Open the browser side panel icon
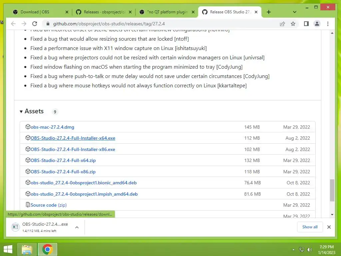This screenshot has width=341, height=256. click(x=306, y=24)
